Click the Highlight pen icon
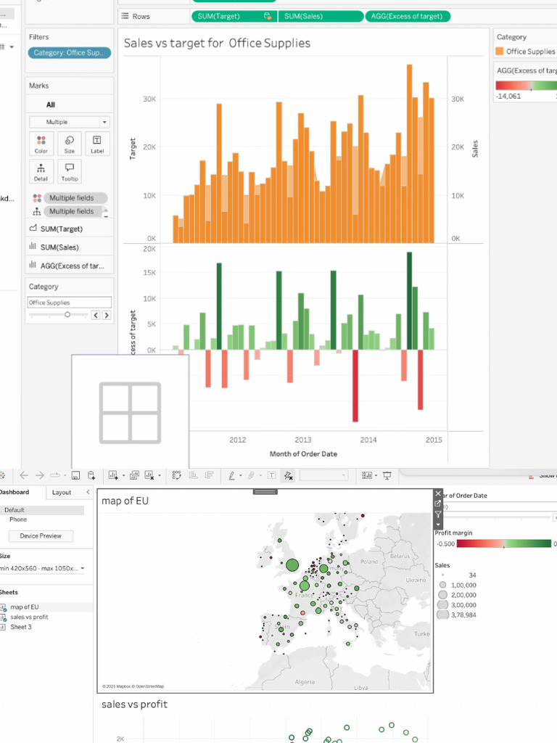557x743 pixels. coord(231,475)
